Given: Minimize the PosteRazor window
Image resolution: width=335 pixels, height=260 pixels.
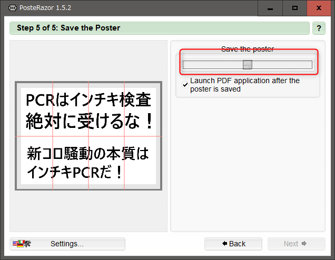Looking at the screenshot, I should point(271,8).
